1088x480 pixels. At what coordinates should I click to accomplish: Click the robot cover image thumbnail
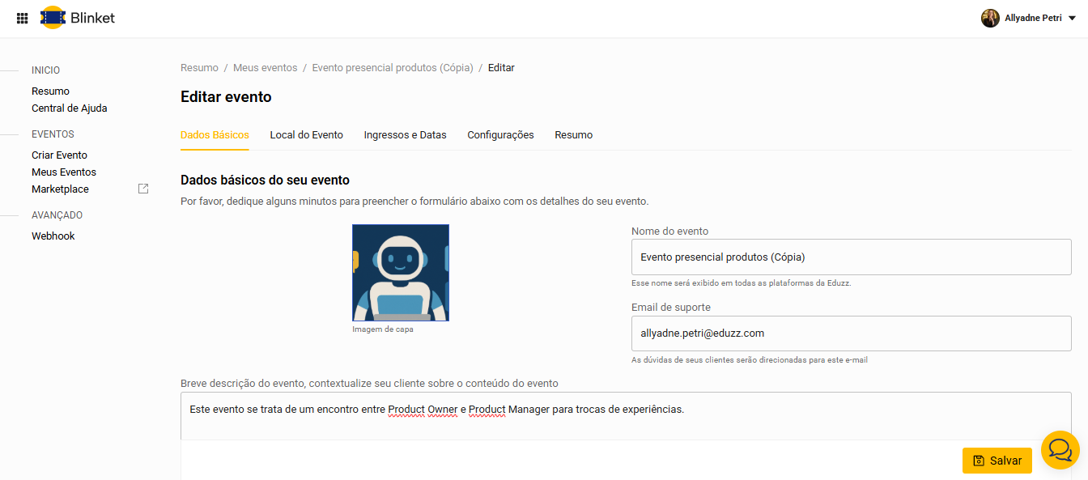401,273
